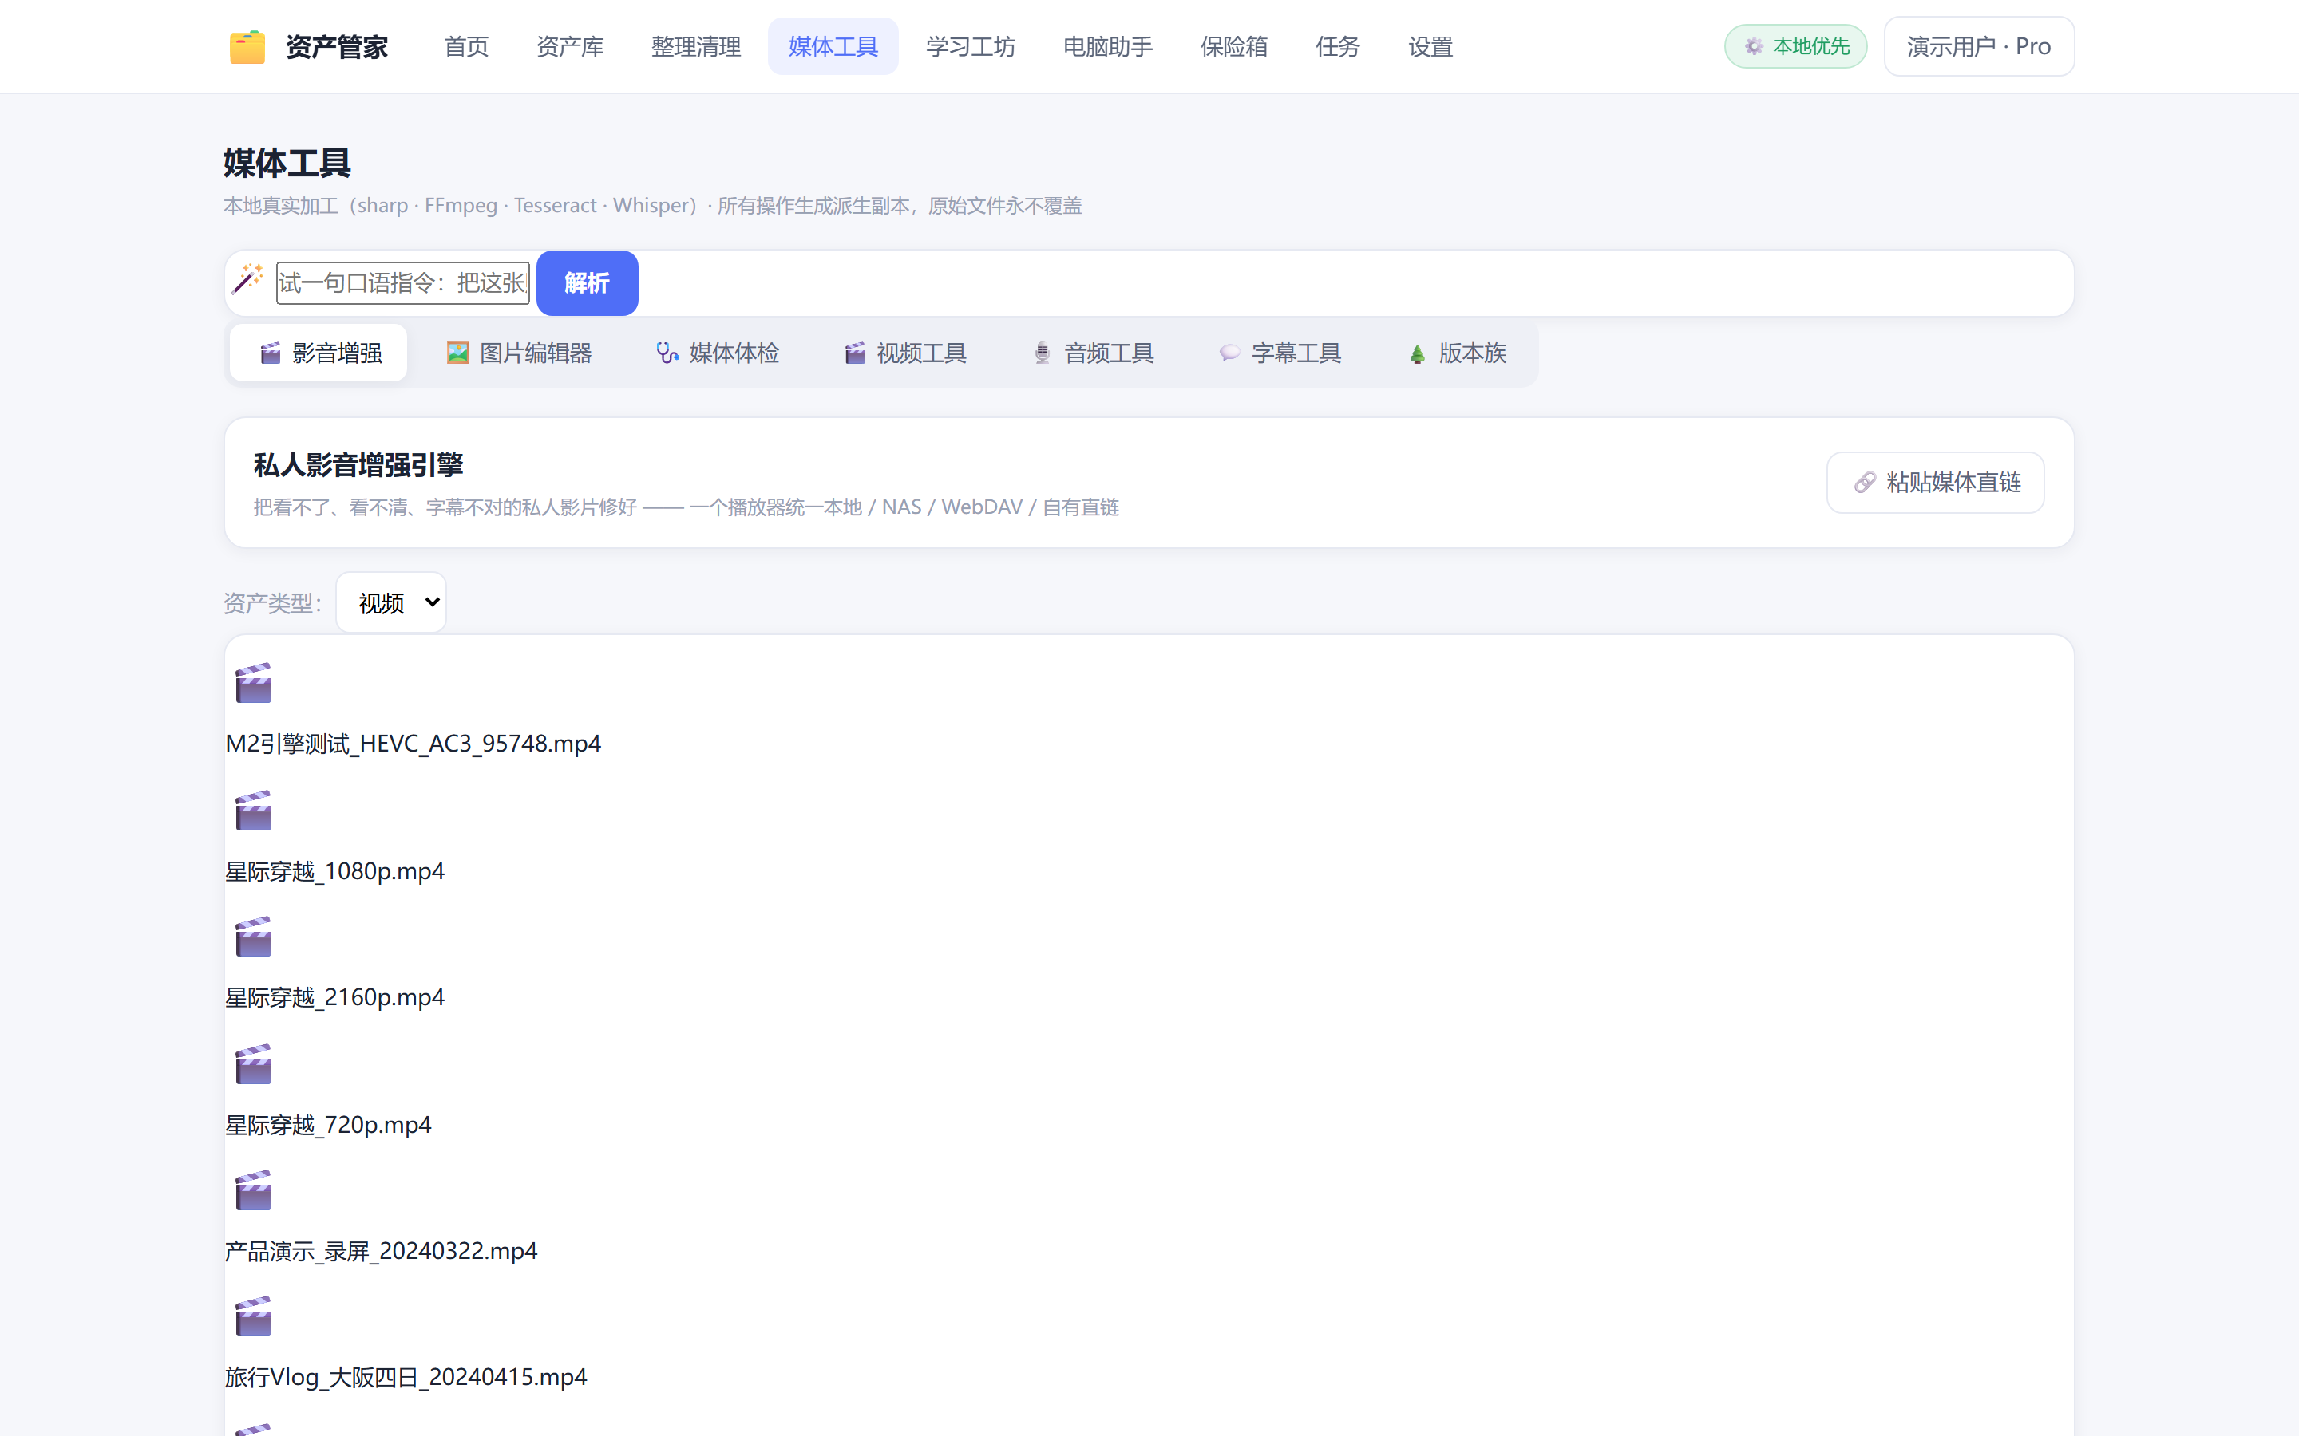Click the 资产管家 folder logo icon

(x=247, y=46)
